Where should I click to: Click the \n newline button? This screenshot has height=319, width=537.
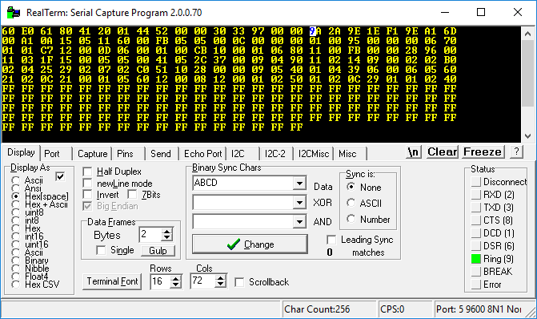[414, 151]
